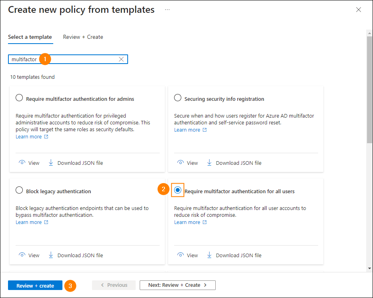The image size is (373, 298).
Task: Open the ellipsis more options next to title
Action: click(x=167, y=10)
